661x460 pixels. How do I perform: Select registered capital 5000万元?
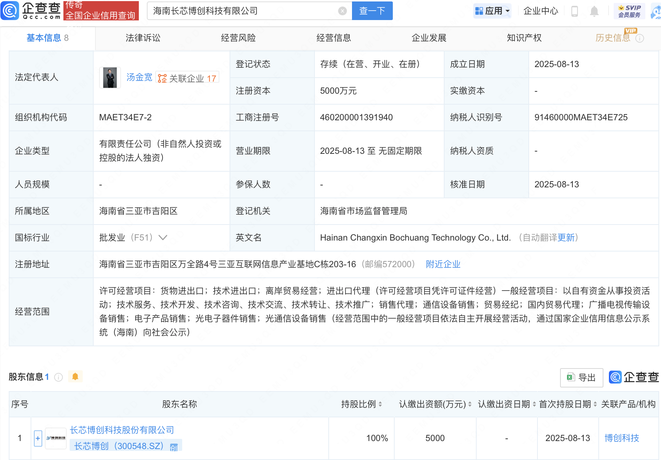click(x=338, y=91)
